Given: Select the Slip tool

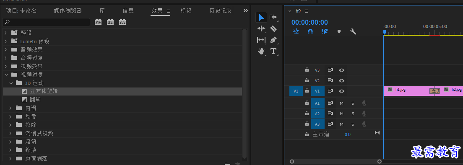Looking at the screenshot, I should tap(261, 40).
